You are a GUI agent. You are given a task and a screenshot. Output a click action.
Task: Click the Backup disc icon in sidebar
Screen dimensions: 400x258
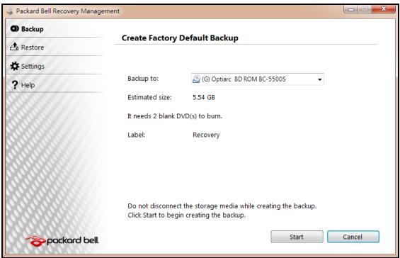(15, 28)
